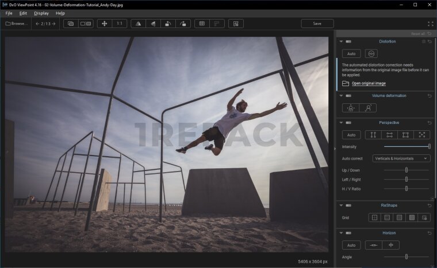Toggle the Volume deformation switch
The width and height of the screenshot is (437, 268).
click(348, 96)
